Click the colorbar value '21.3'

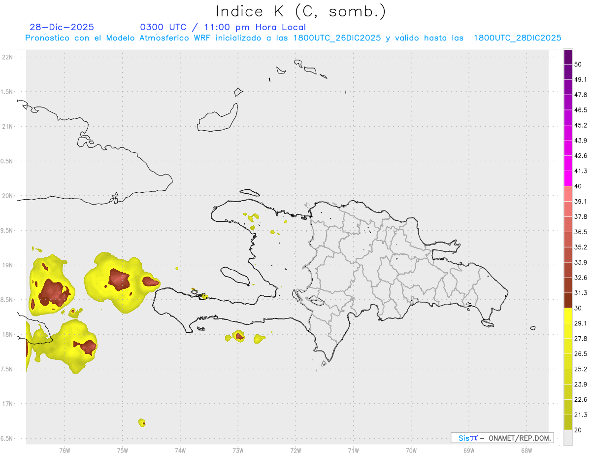581,415
